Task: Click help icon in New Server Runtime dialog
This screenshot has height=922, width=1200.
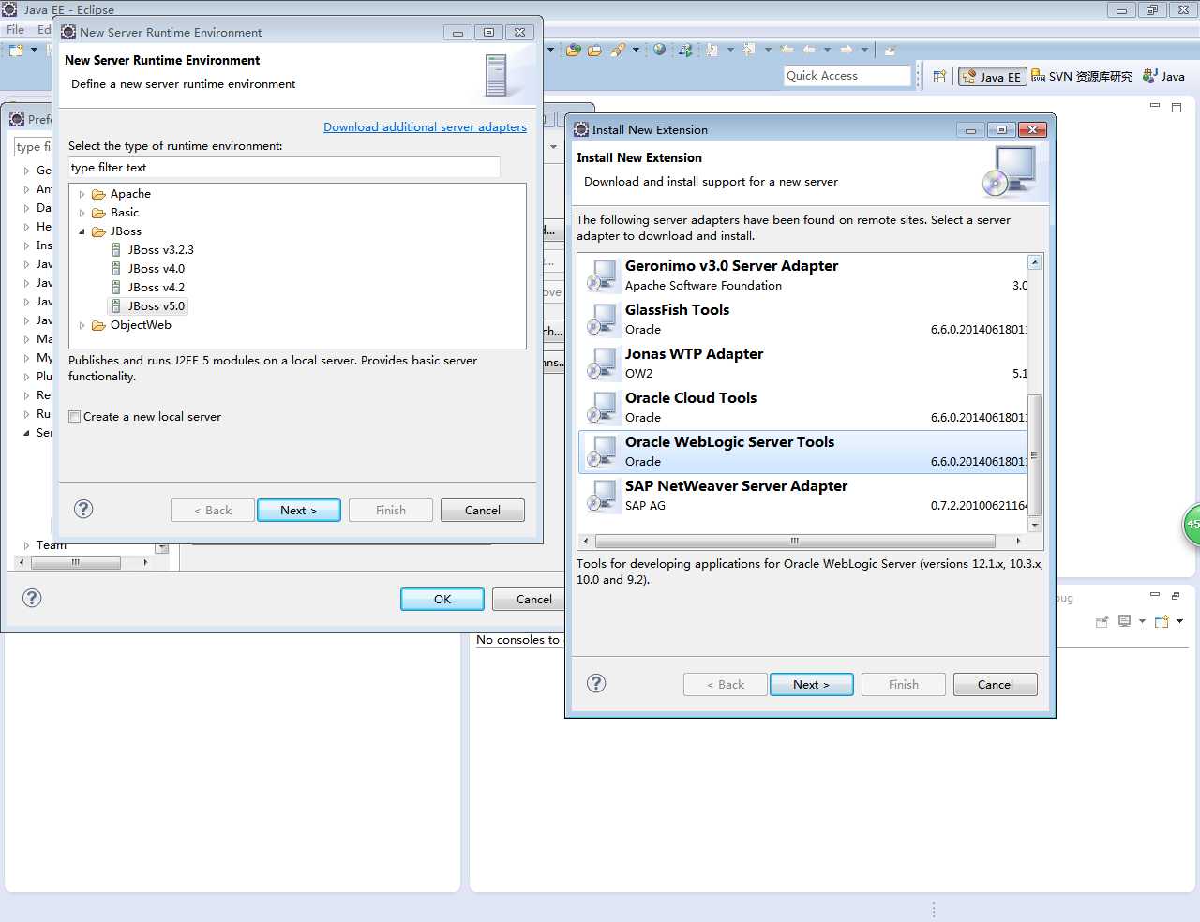Action: (x=83, y=509)
